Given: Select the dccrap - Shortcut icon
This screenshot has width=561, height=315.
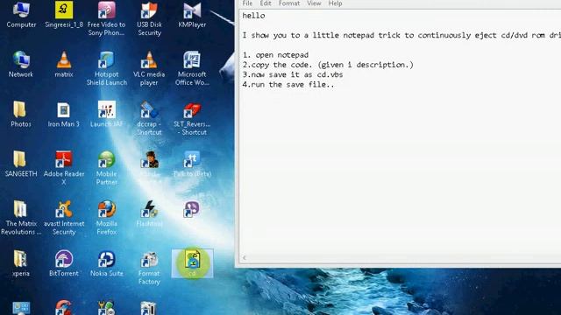Looking at the screenshot, I should pyautogui.click(x=149, y=118).
